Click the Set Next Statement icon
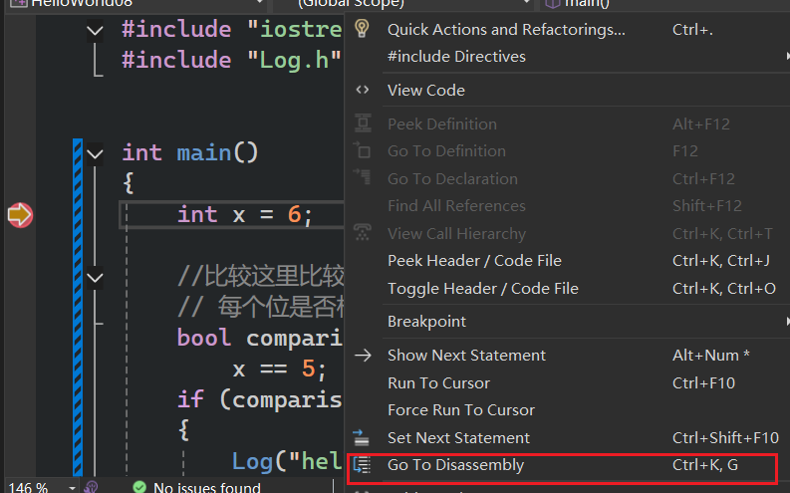The width and height of the screenshot is (790, 493). [364, 438]
